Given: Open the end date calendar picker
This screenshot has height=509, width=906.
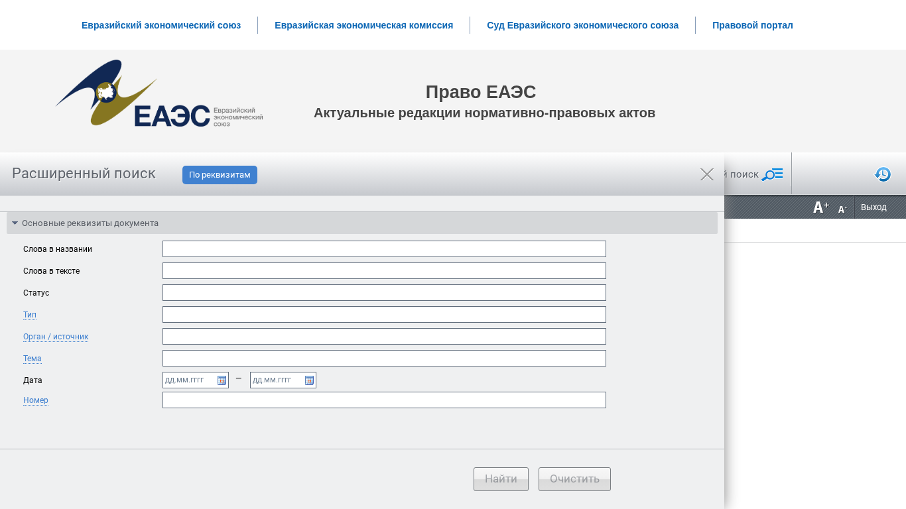Looking at the screenshot, I should click(x=309, y=380).
